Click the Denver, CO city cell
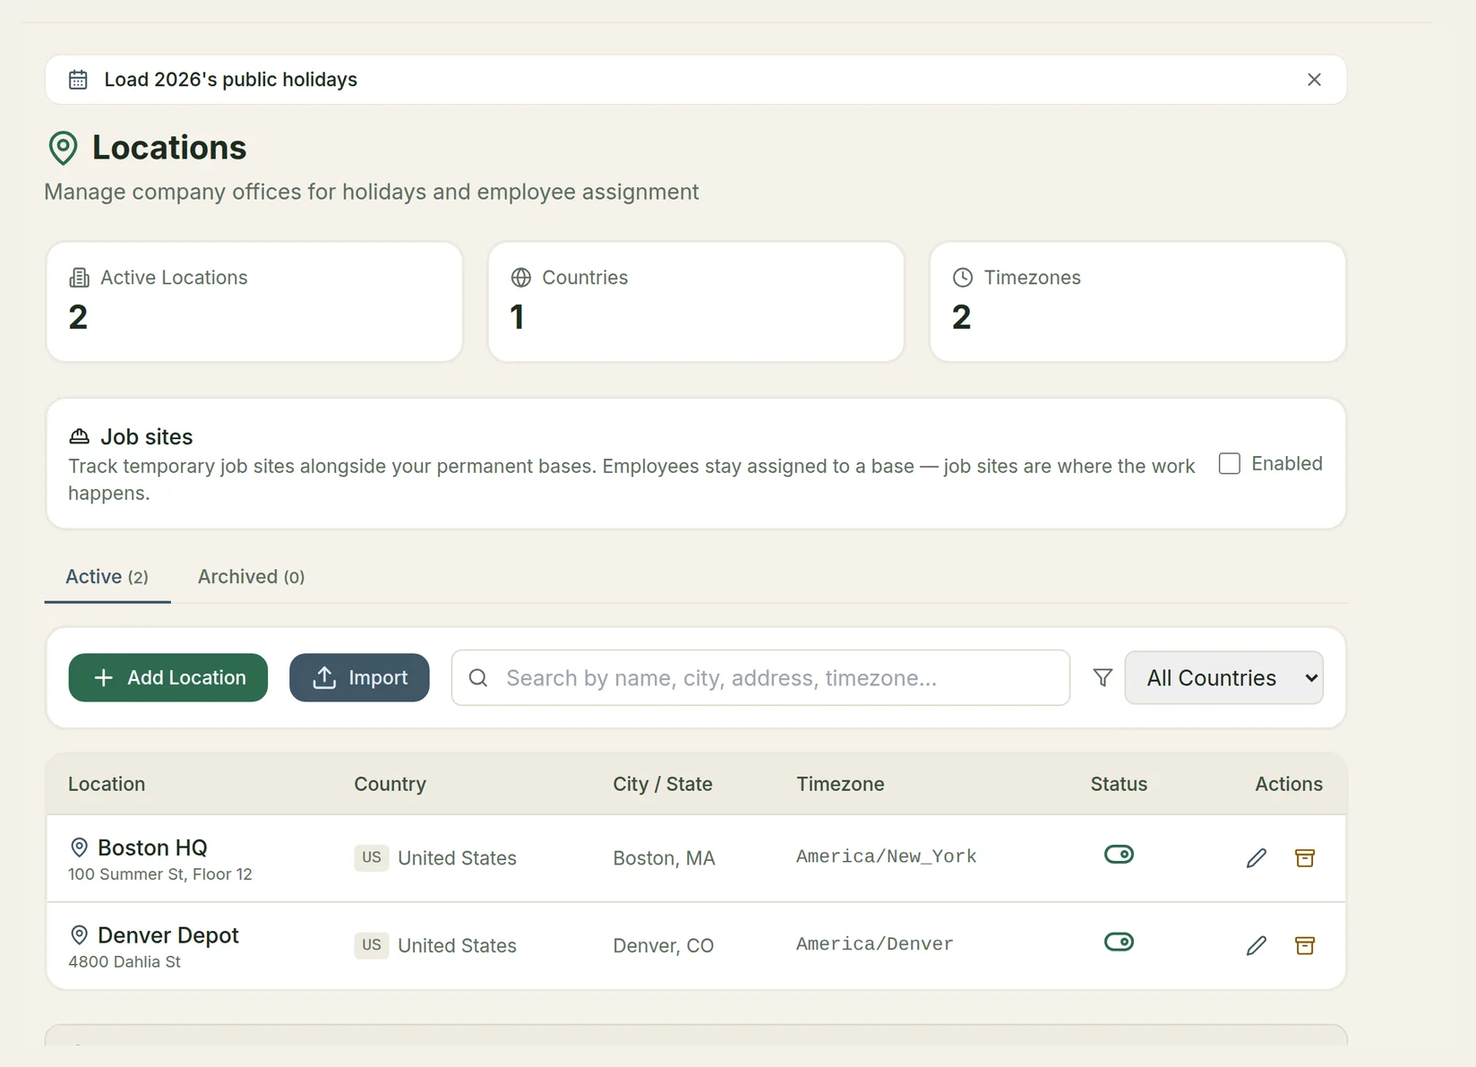Image resolution: width=1476 pixels, height=1067 pixels. coord(663,946)
